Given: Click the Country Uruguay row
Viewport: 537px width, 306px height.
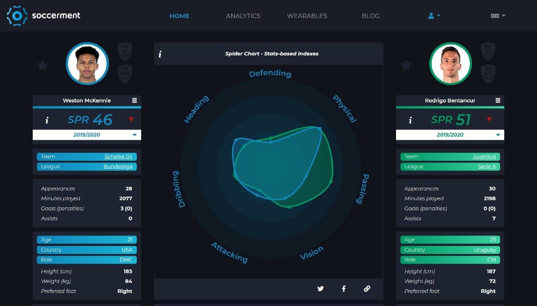Looking at the screenshot, I should click(450, 250).
